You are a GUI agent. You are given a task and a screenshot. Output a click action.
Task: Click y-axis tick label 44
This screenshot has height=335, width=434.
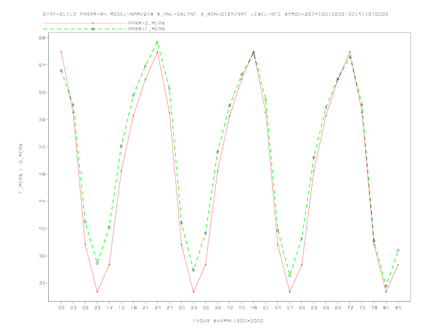[x=42, y=201]
